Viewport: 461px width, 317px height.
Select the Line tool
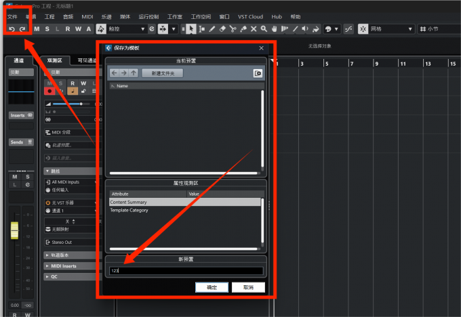point(295,29)
